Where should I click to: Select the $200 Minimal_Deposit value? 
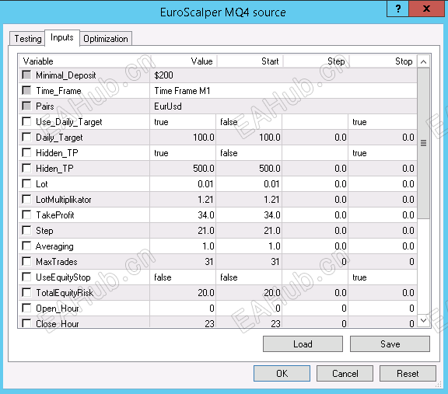tap(283, 75)
